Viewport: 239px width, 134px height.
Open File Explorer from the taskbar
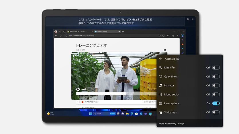click(x=127, y=113)
